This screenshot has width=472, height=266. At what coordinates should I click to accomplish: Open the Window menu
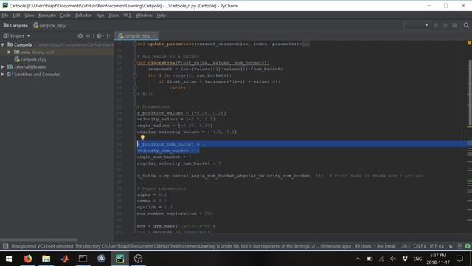tap(144, 15)
